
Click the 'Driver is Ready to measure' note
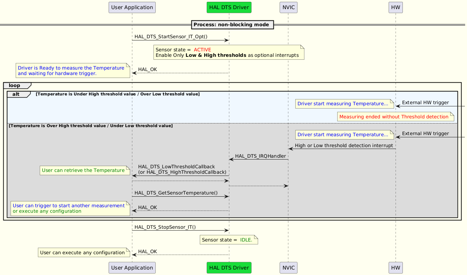pyautogui.click(x=73, y=70)
